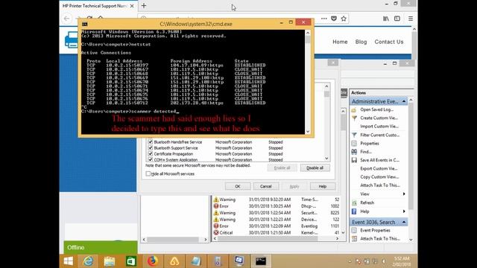This screenshot has height=268, width=477.
Task: Uncheck Certificate Propagation service
Action: pos(151,154)
